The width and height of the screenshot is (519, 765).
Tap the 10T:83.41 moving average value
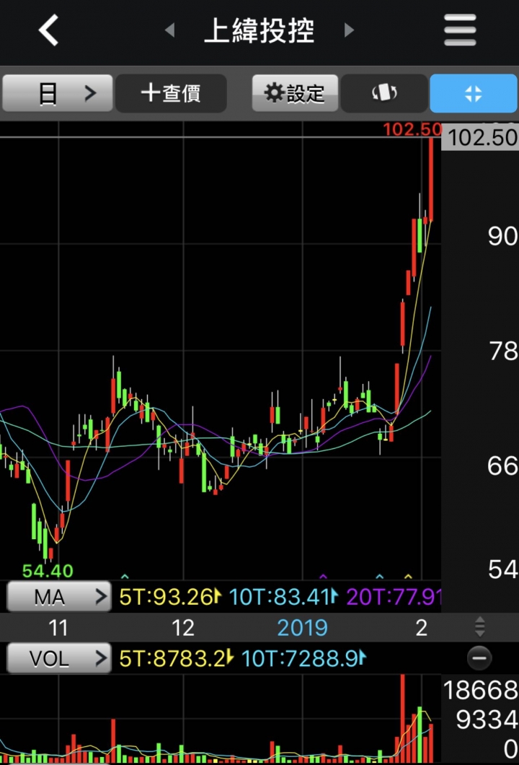(x=280, y=597)
